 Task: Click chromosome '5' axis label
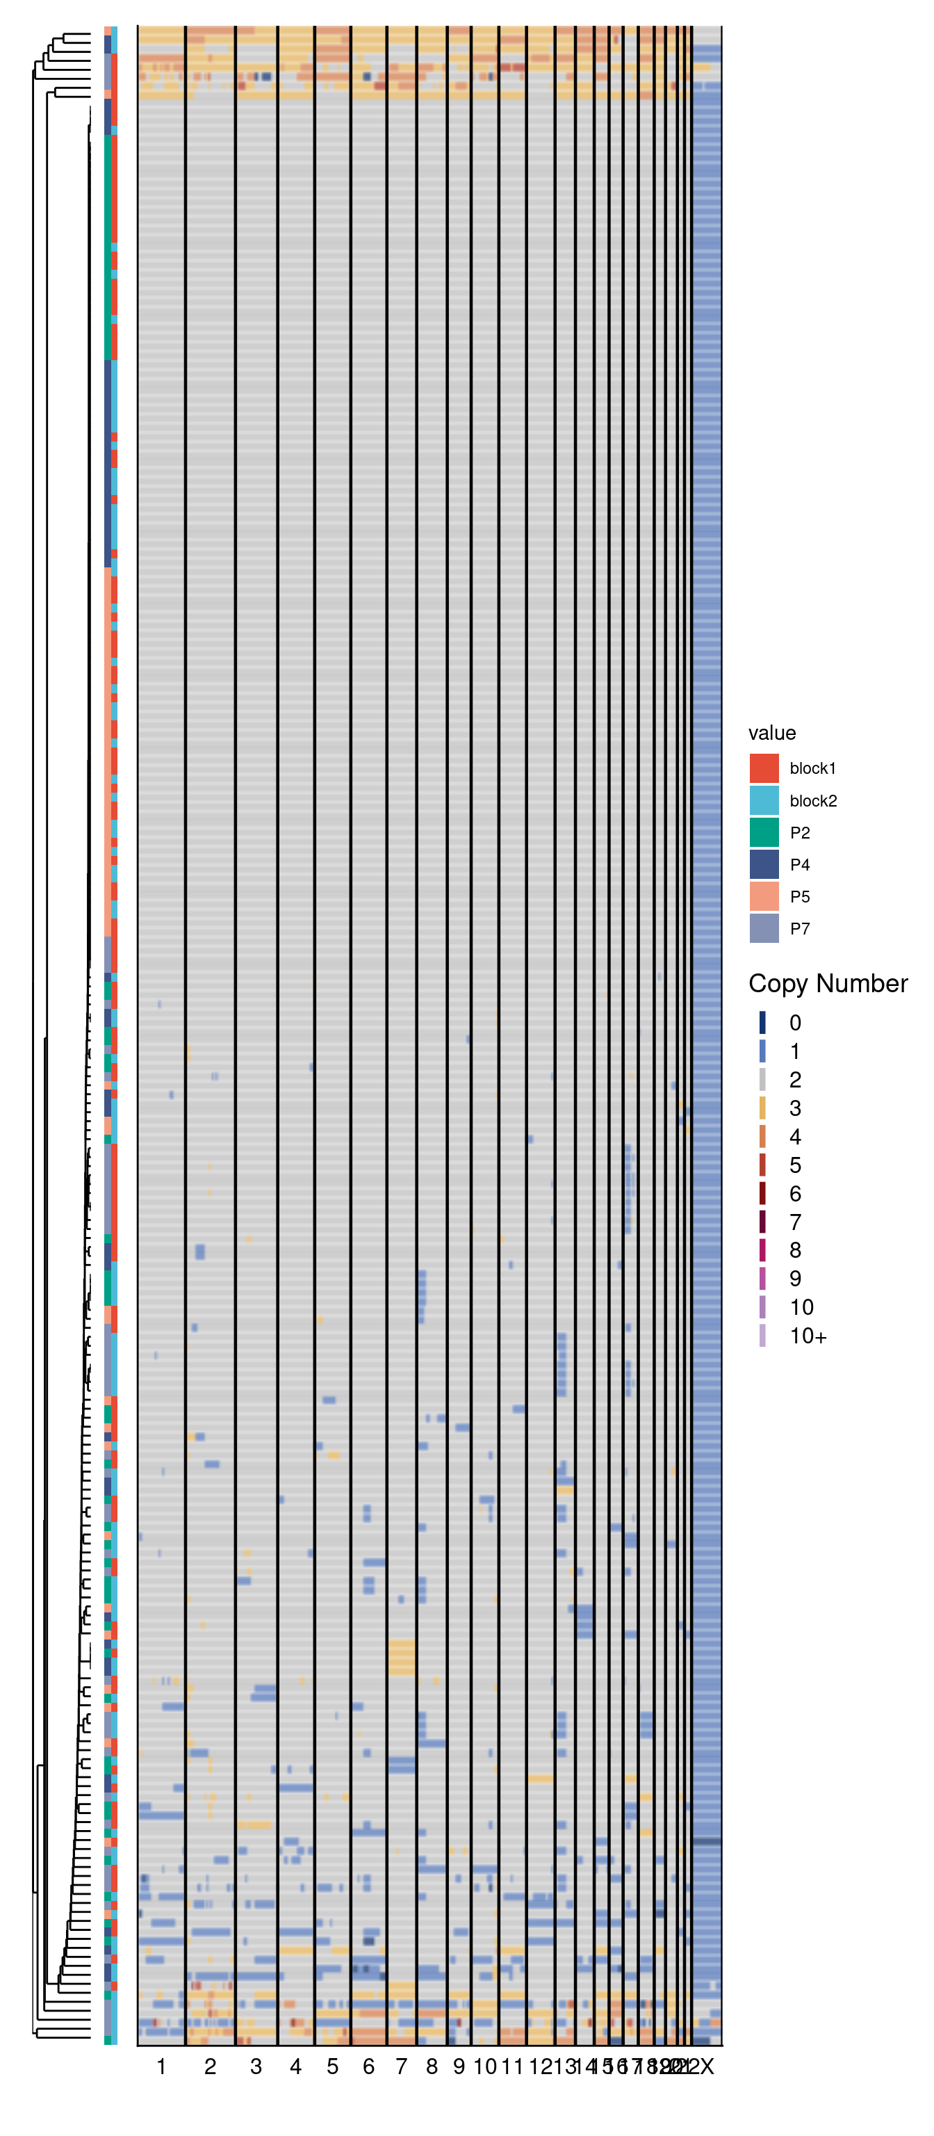[x=332, y=2066]
